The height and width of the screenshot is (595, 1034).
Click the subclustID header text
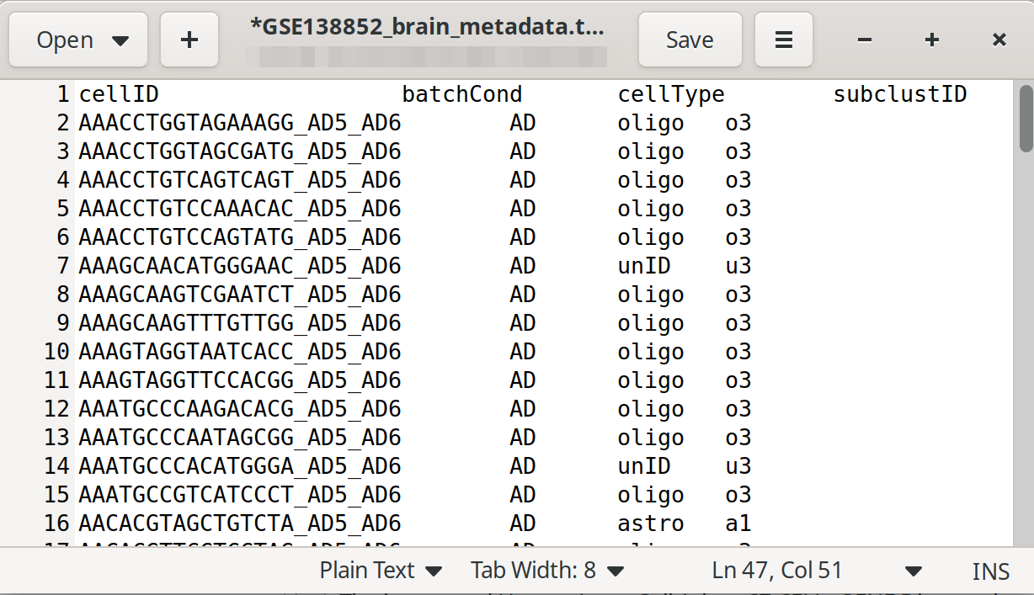(900, 94)
